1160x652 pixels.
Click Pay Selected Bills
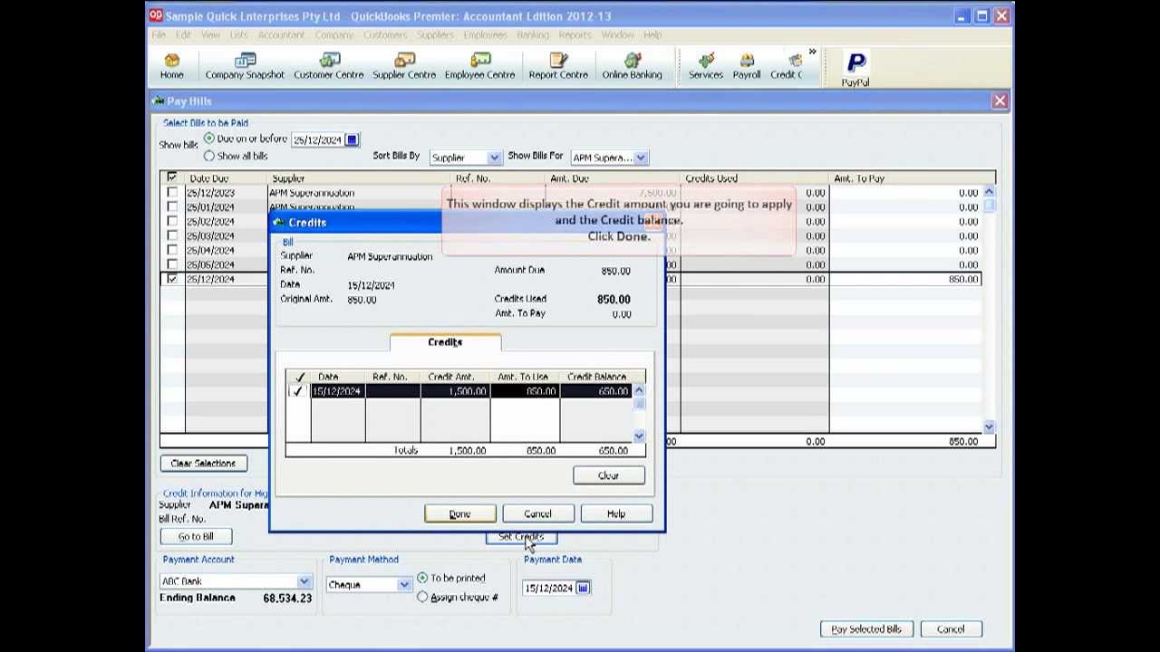click(865, 629)
